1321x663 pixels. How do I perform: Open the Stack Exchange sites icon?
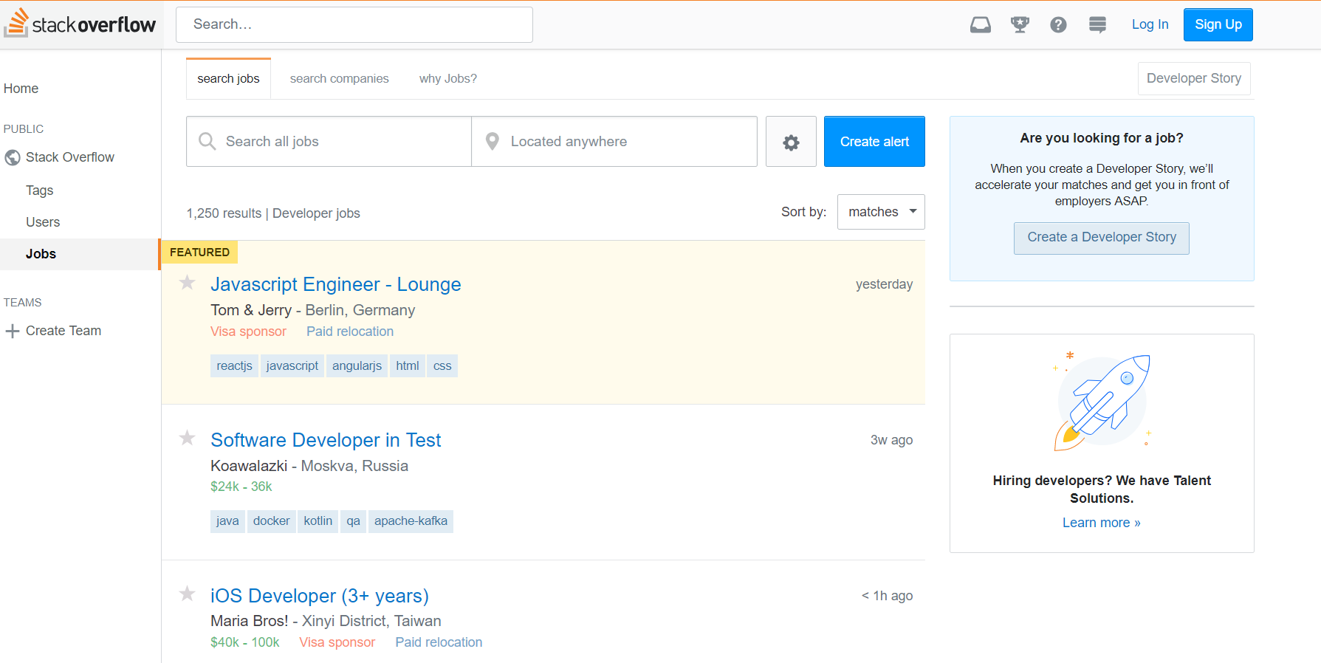[x=1097, y=25]
